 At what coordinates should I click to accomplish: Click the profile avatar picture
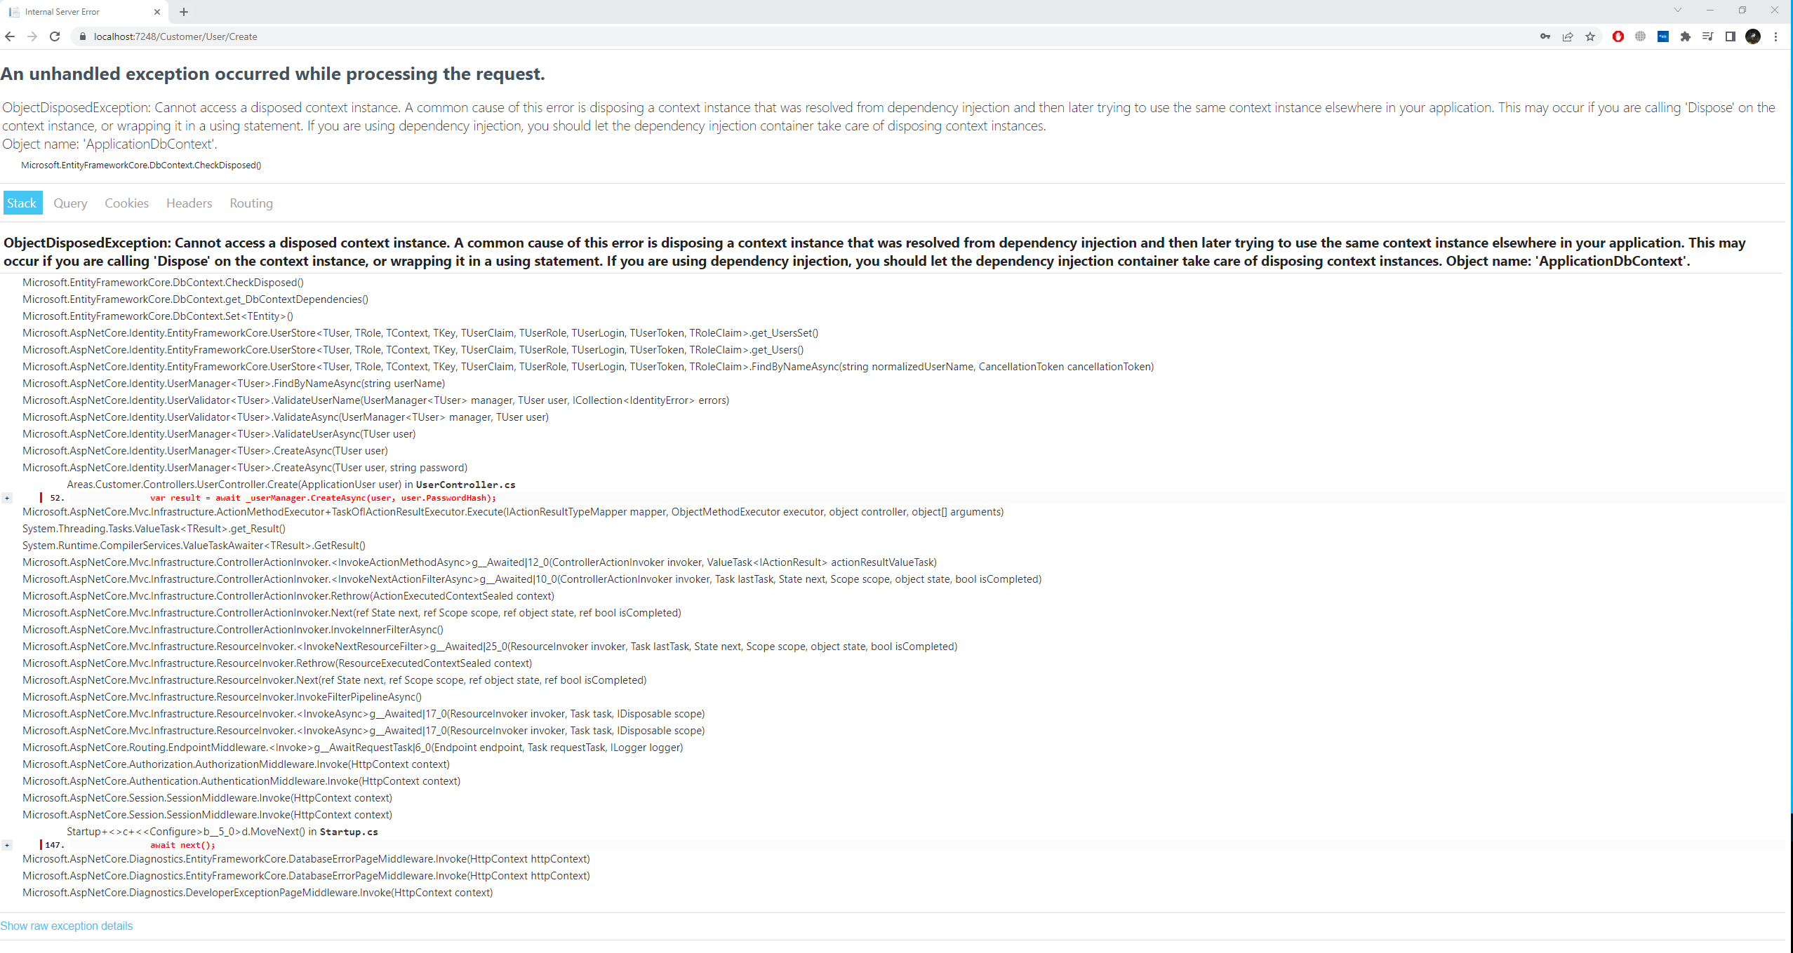tap(1753, 36)
